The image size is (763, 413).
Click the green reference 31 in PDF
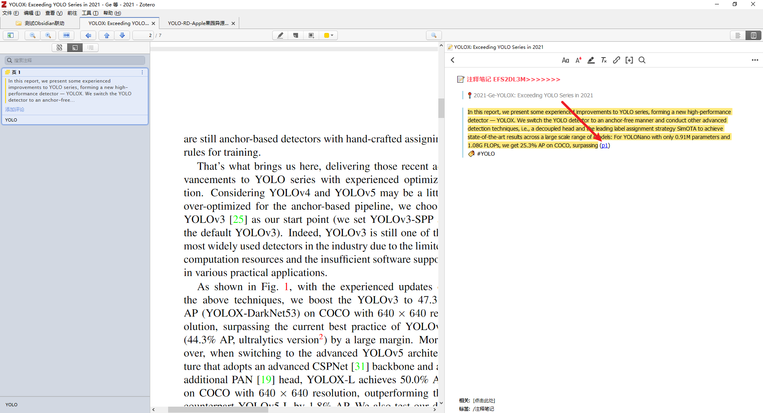pyautogui.click(x=360, y=367)
